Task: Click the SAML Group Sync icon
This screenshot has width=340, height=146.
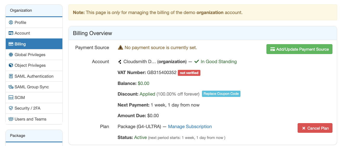Action: click(11, 87)
